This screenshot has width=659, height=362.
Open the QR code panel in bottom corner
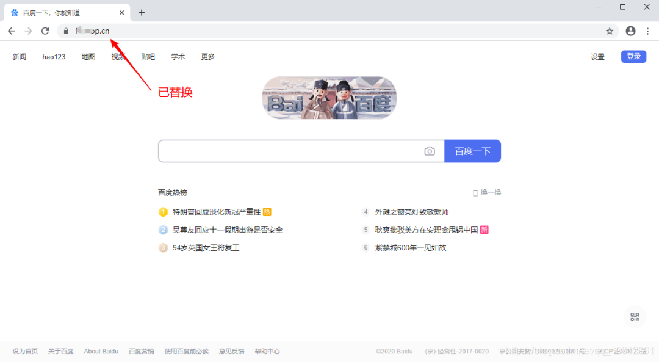[x=635, y=317]
